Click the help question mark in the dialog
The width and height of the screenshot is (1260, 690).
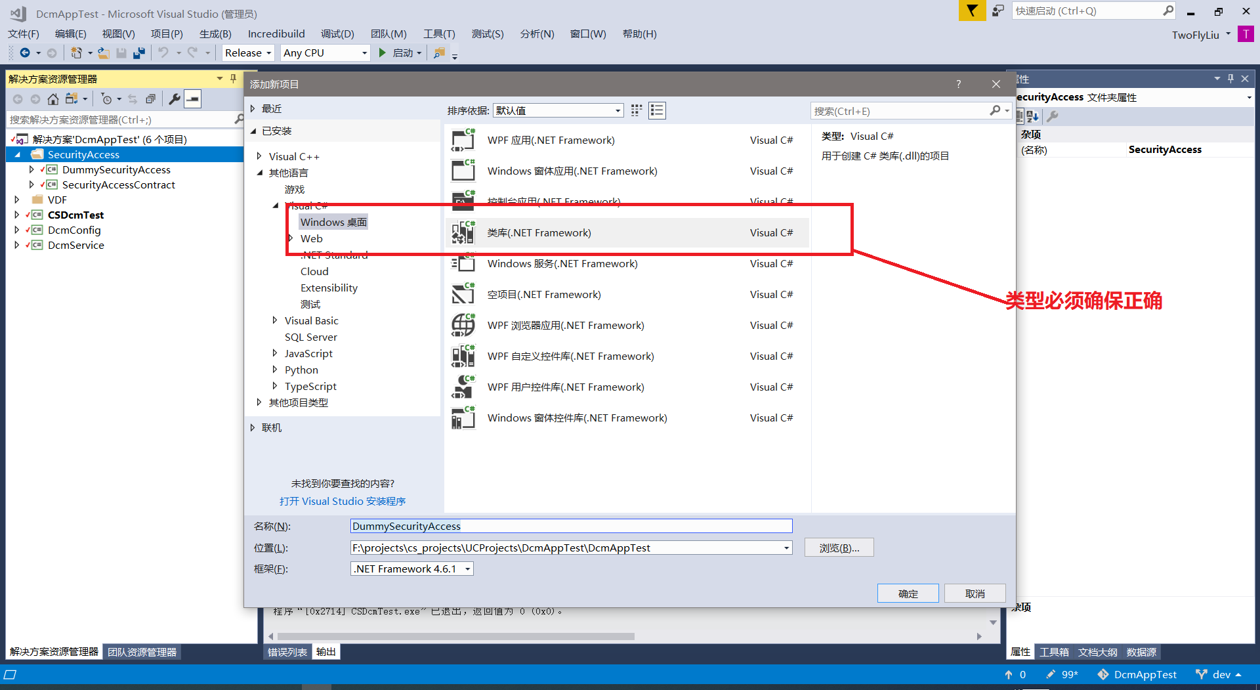(959, 84)
